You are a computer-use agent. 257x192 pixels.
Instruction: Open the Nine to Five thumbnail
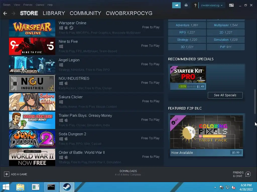pos(32,46)
